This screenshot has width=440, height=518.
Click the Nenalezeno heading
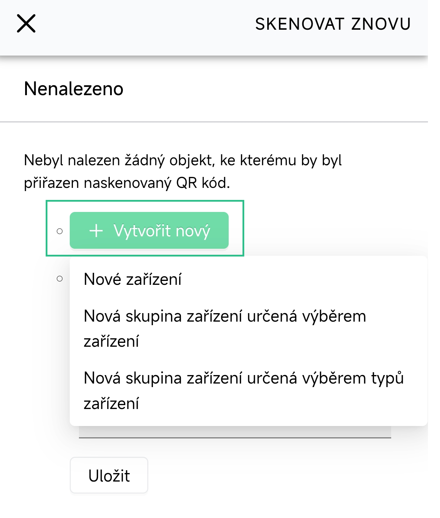[73, 89]
